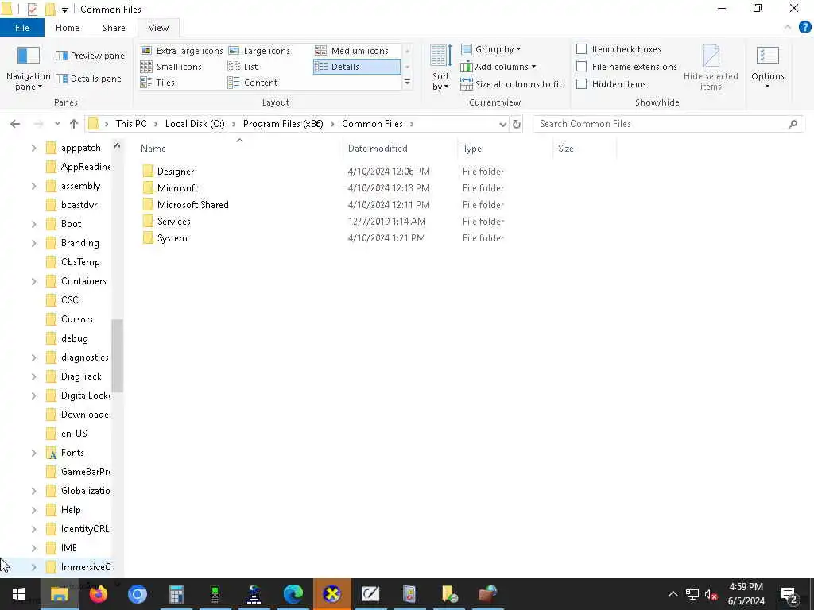Open recent locations dropdown arrow
This screenshot has width=814, height=610.
[x=57, y=124]
